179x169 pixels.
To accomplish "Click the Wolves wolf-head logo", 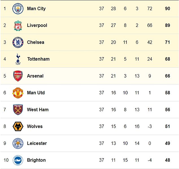I will point(18,127).
